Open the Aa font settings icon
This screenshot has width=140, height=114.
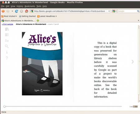click(x=7, y=40)
